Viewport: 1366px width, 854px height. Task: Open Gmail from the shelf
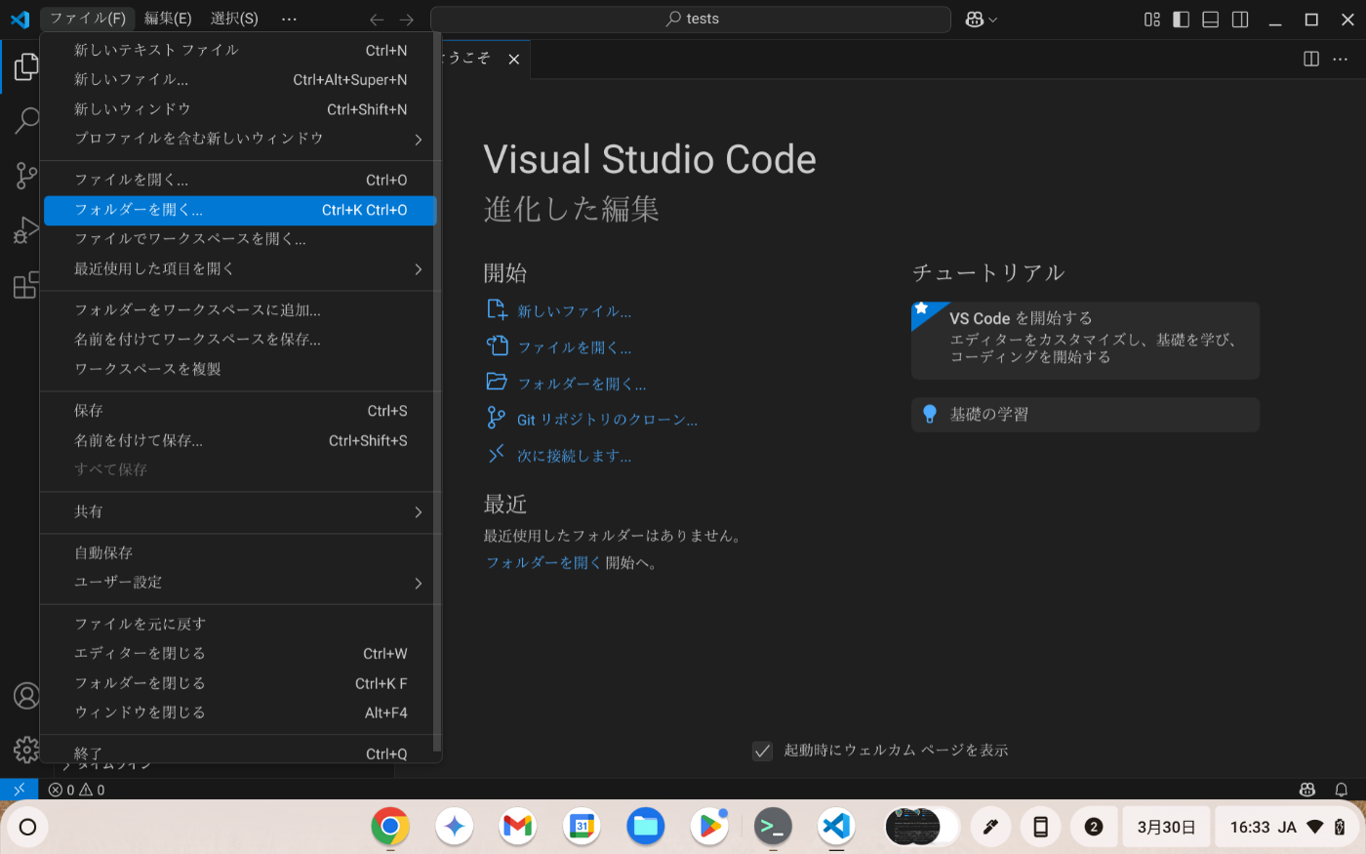517,827
